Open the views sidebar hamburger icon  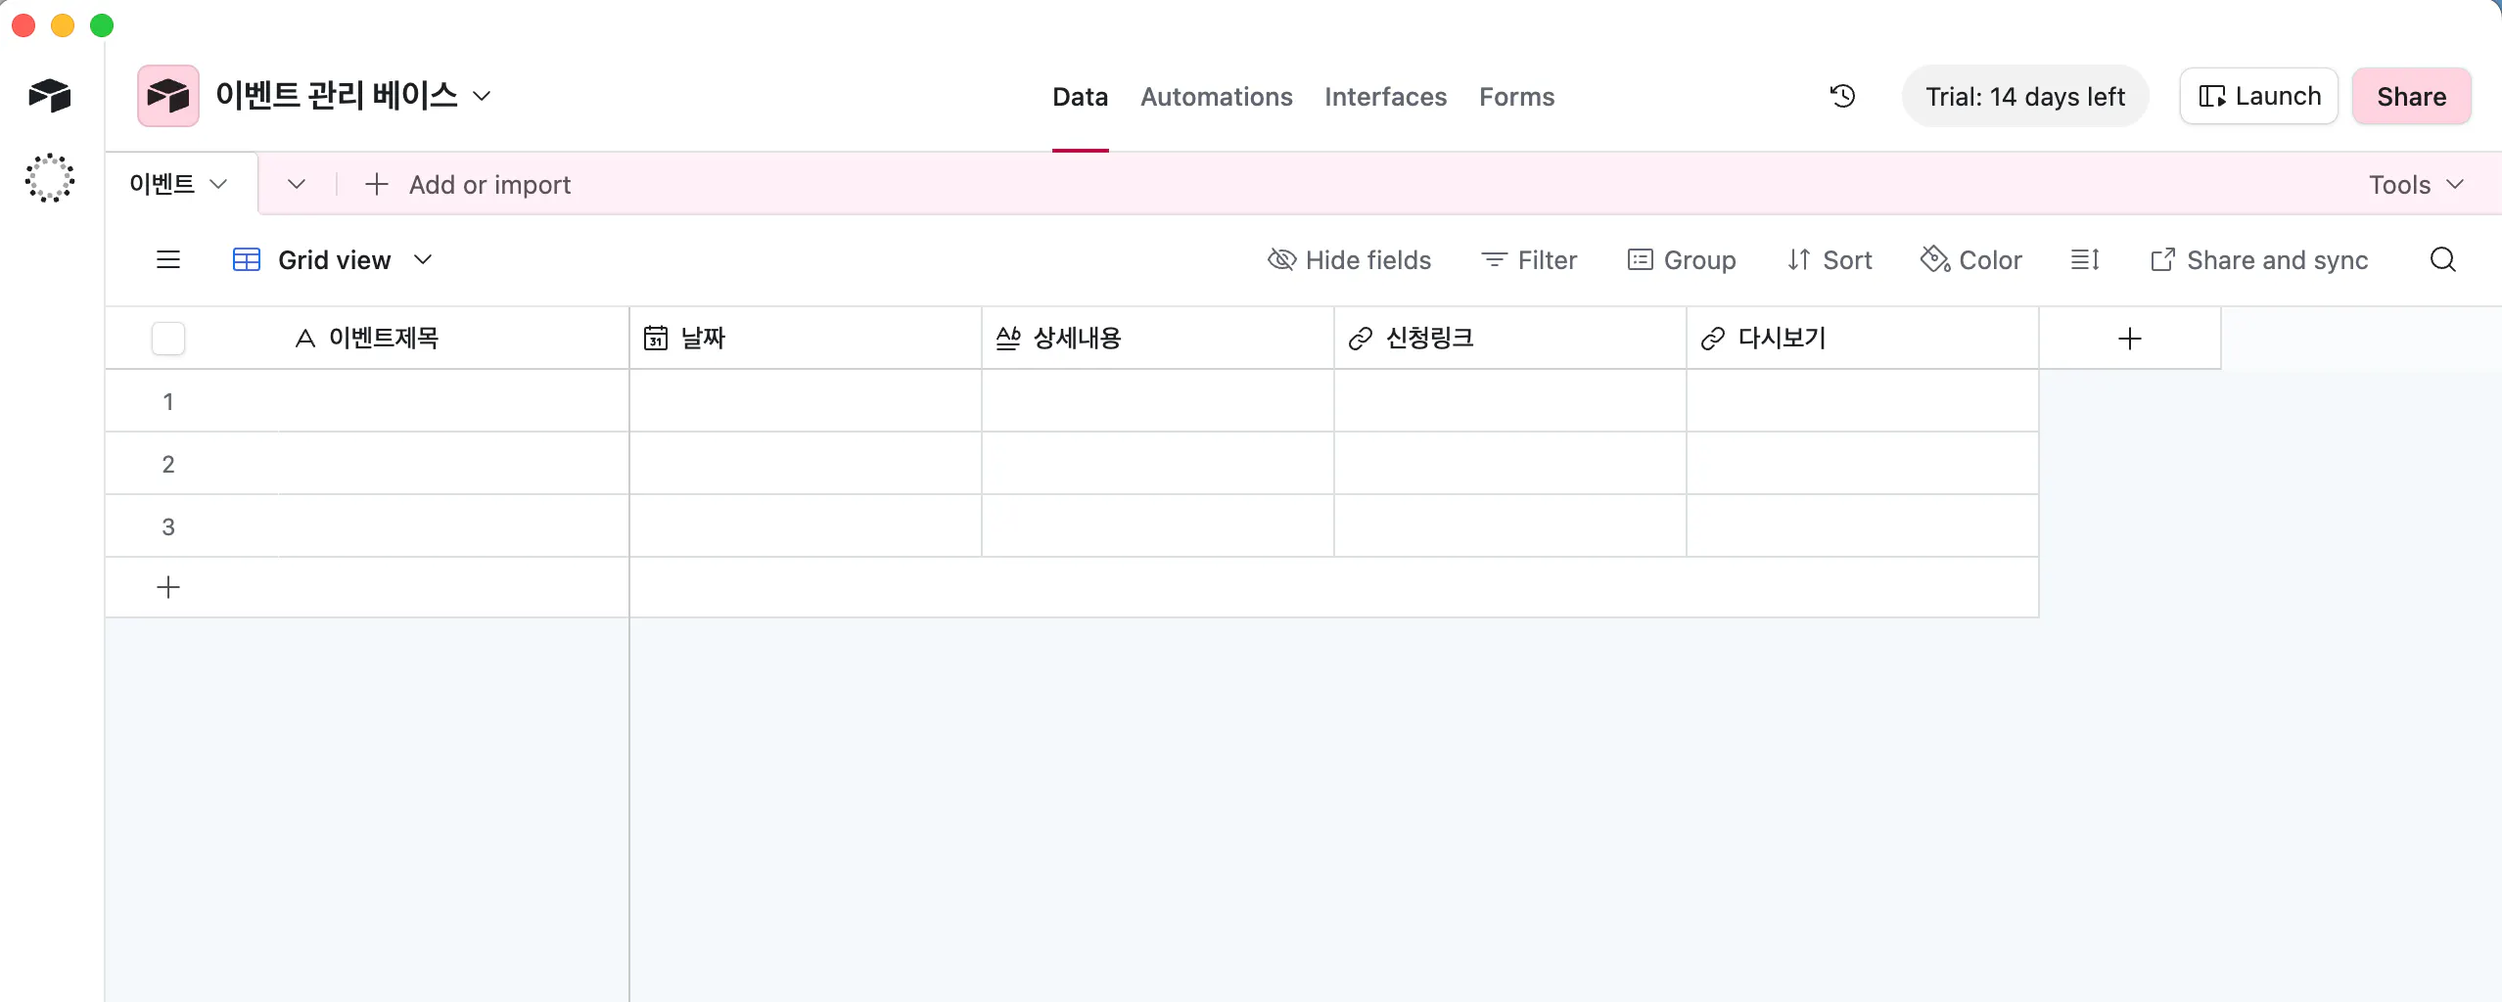click(168, 259)
